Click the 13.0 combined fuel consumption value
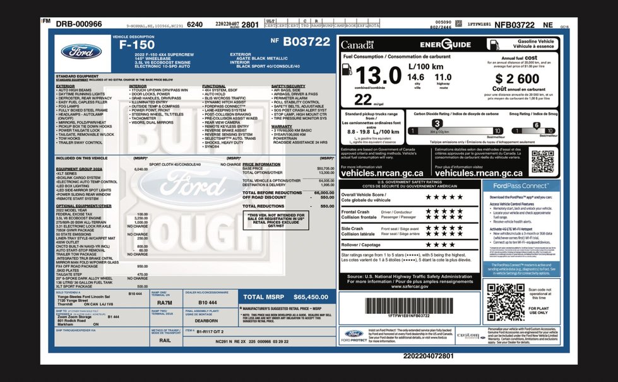 [x=379, y=75]
